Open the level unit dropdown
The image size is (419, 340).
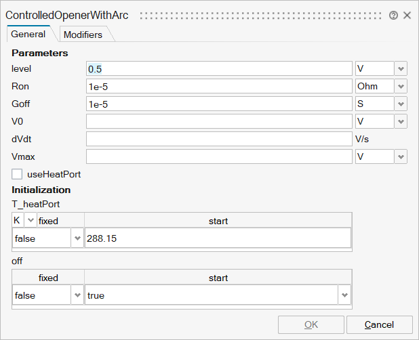(401, 68)
